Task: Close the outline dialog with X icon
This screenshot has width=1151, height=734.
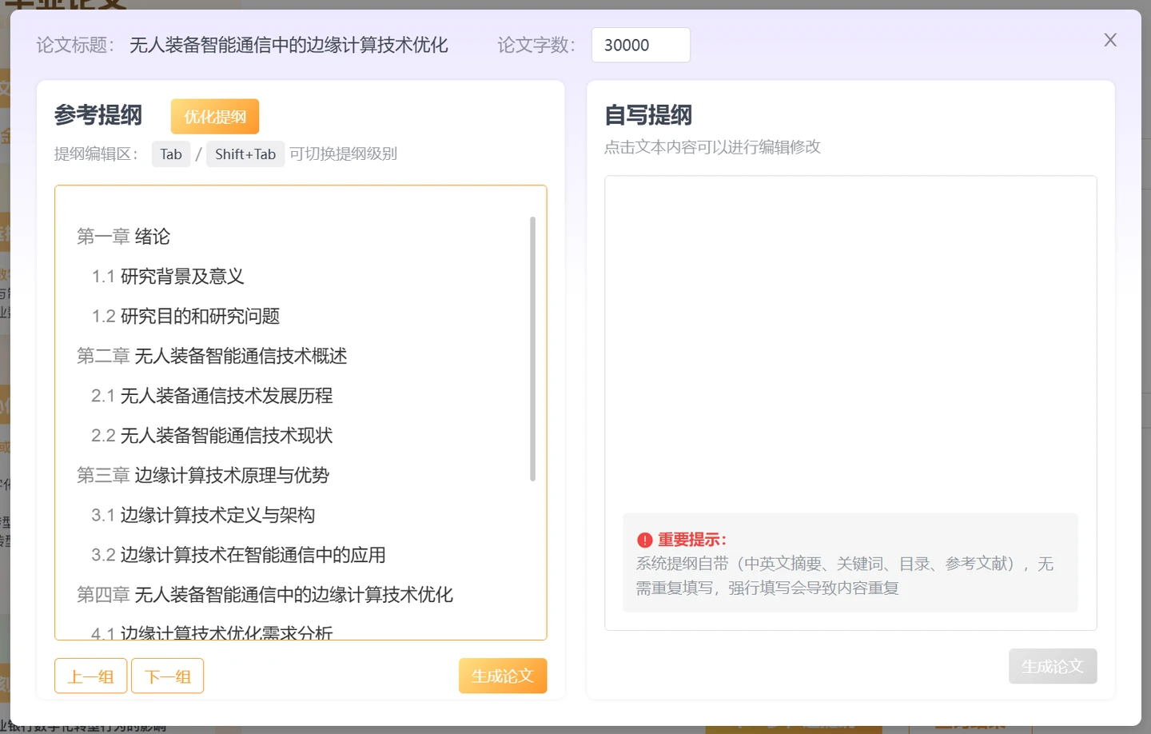Action: [1110, 40]
